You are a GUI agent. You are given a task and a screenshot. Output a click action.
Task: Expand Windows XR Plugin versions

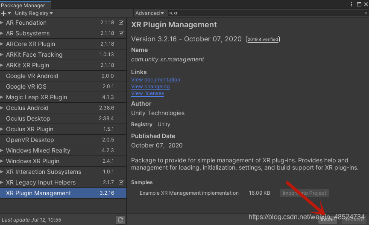point(2,161)
